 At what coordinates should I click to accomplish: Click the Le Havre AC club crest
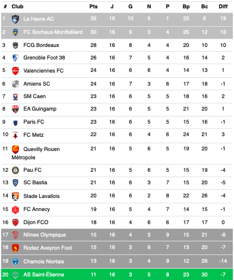15,19
